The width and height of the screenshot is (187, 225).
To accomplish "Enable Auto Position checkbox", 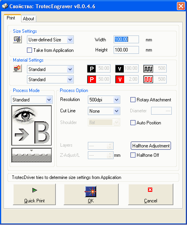I will pyautogui.click(x=133, y=123).
